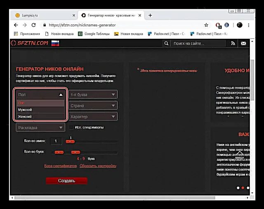Click the Кол-во имен slider handle
Screen dimensions: 264x209
[70, 142]
